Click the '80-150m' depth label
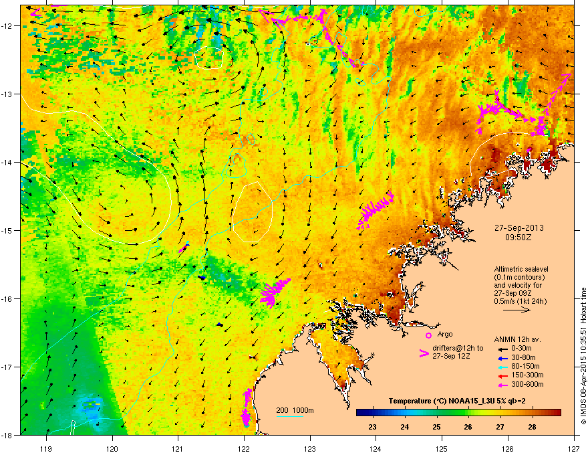 point(525,367)
